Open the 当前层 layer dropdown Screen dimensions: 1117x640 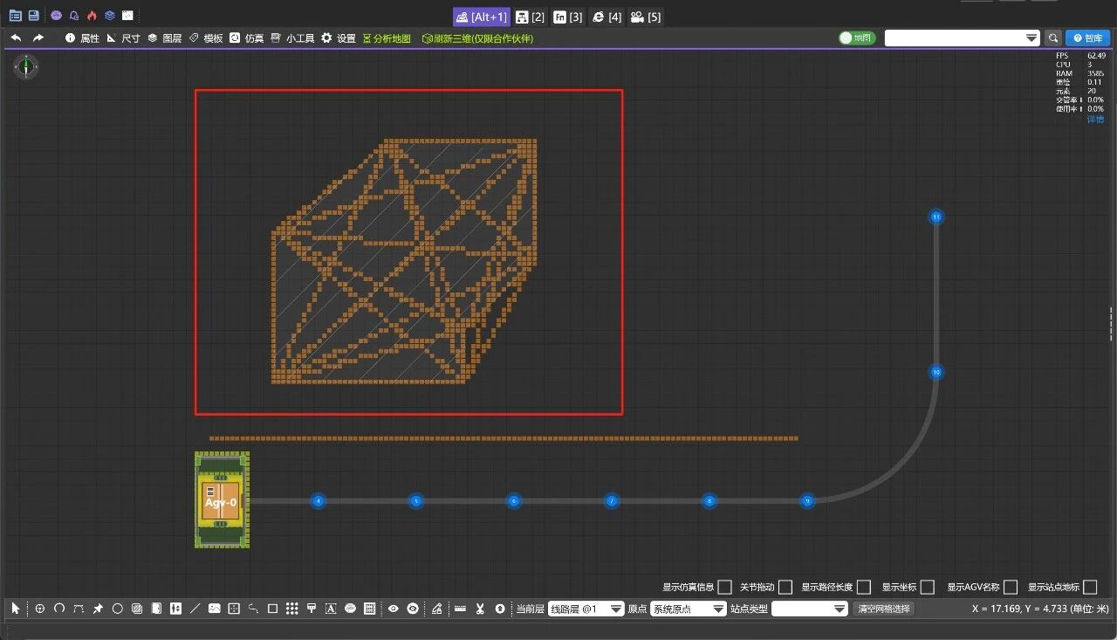click(x=586, y=609)
